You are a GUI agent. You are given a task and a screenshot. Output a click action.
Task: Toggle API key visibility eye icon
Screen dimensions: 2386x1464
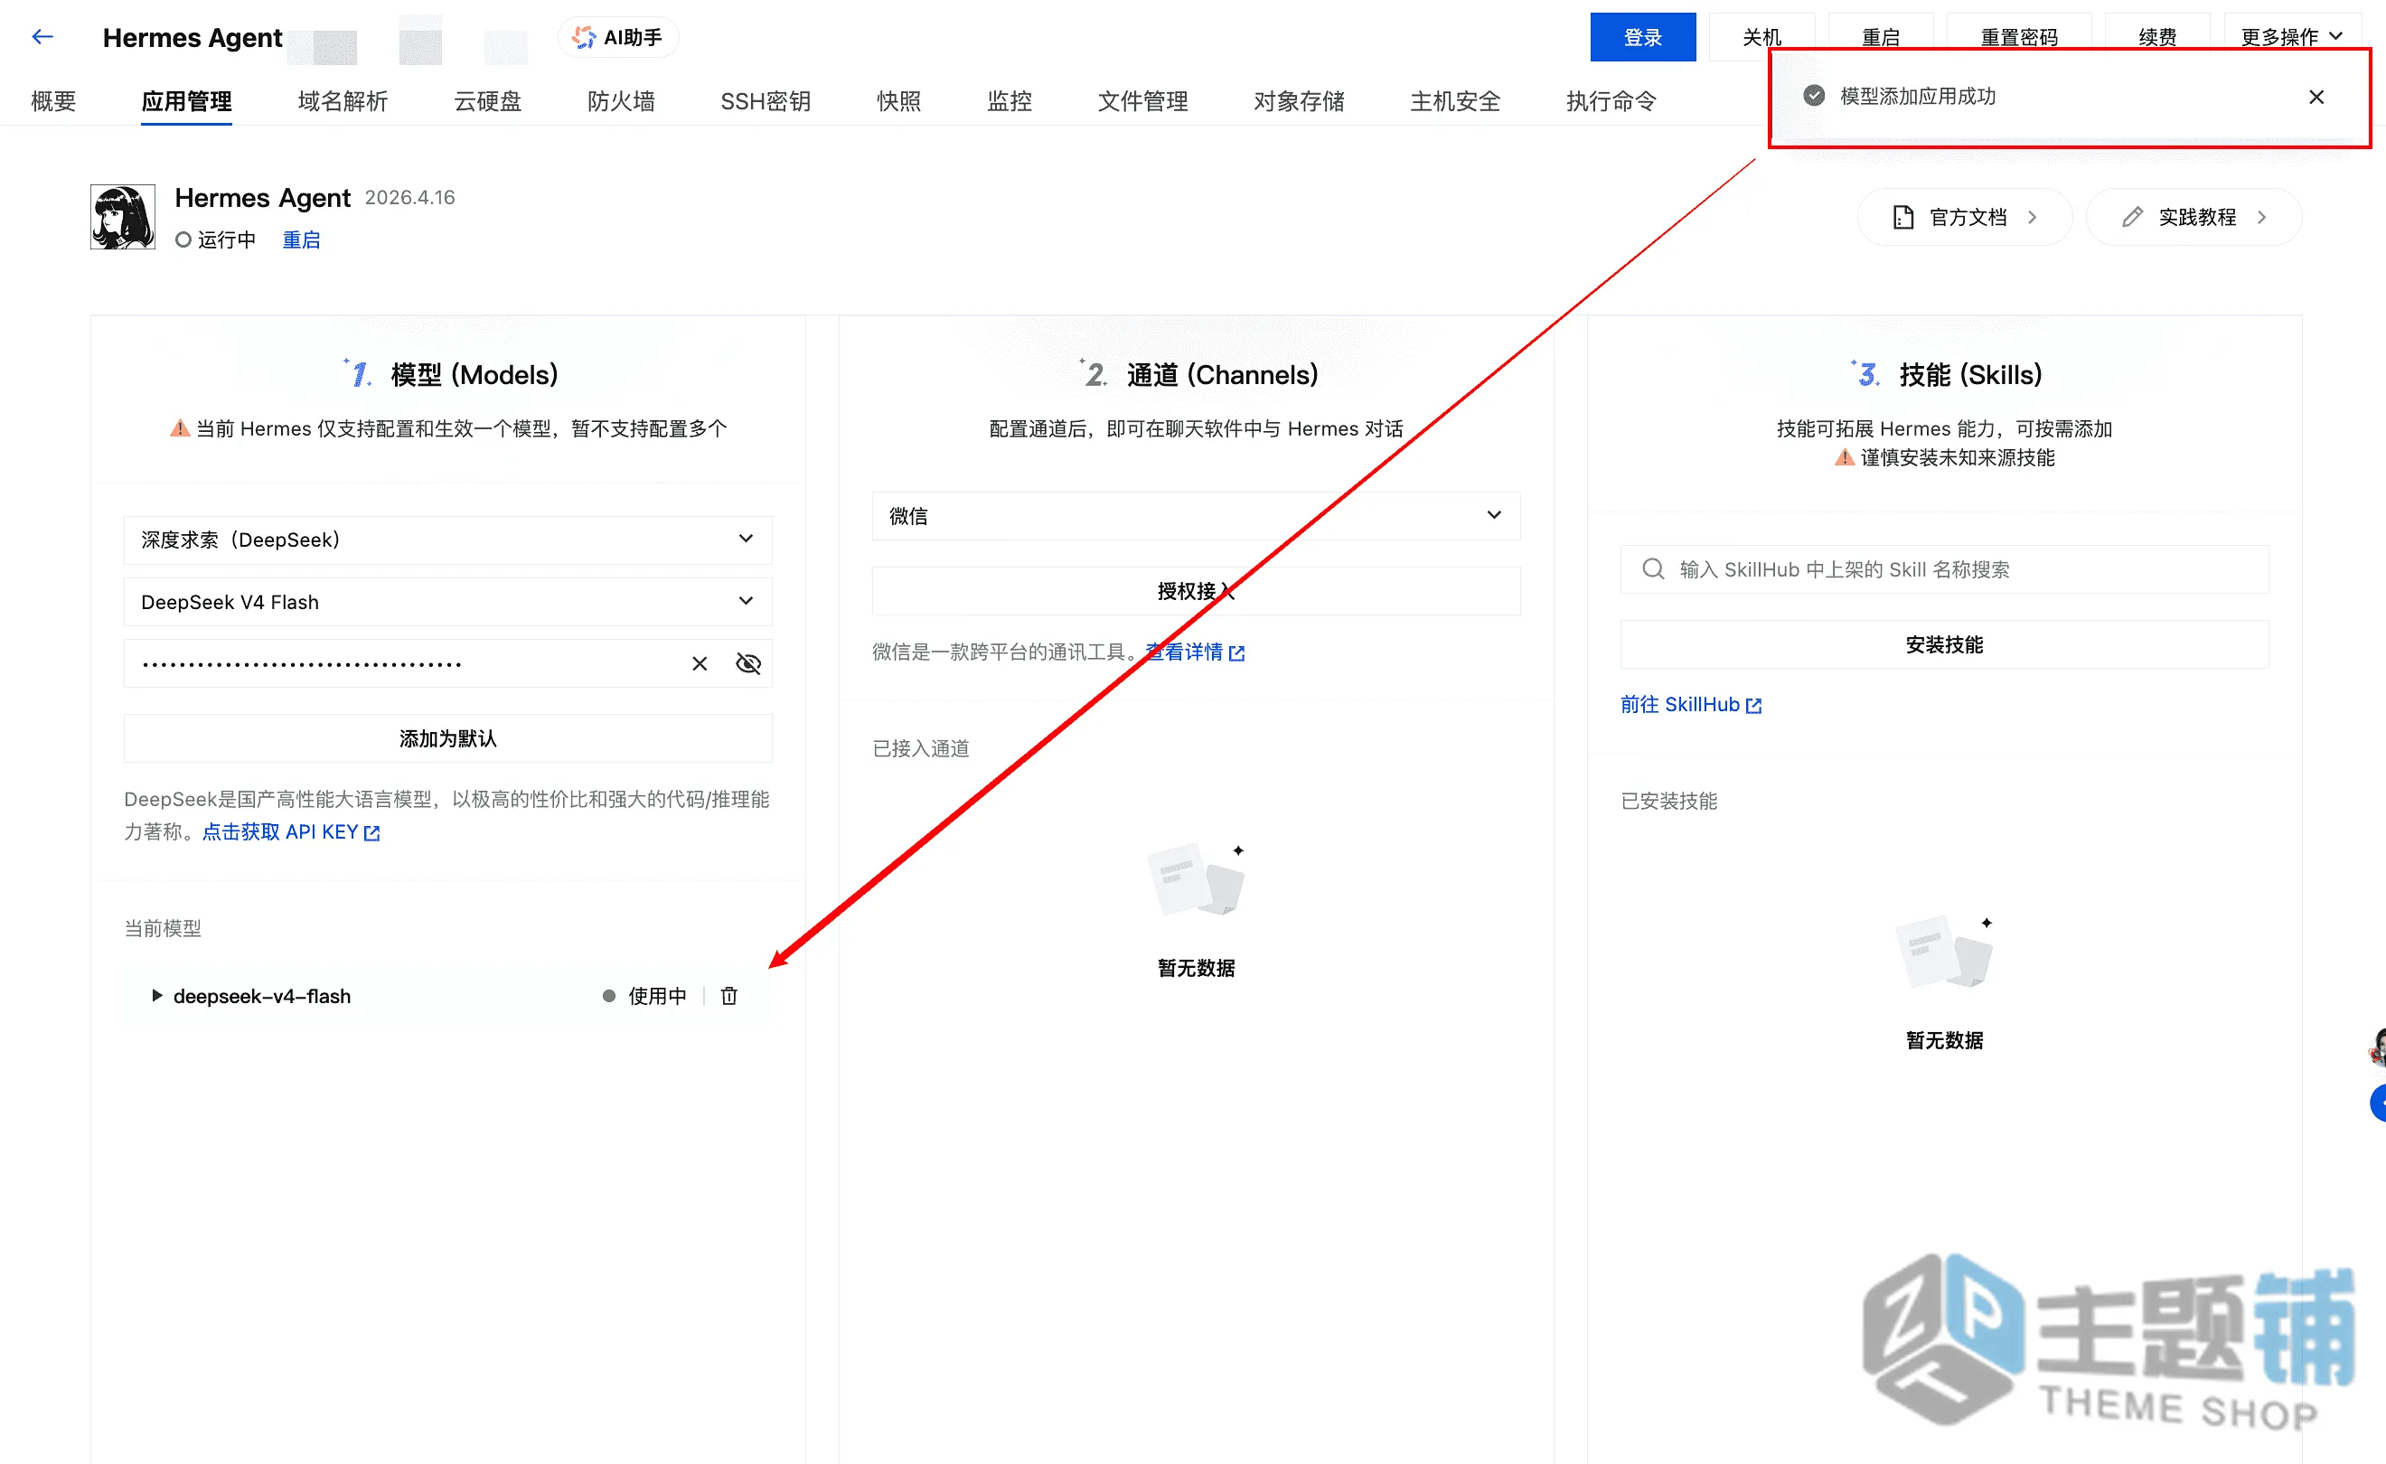tap(748, 663)
